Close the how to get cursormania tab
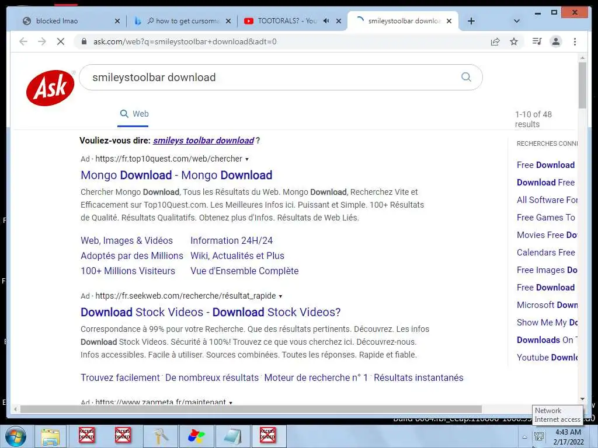Screen dimensions: 598x448 click(x=228, y=21)
